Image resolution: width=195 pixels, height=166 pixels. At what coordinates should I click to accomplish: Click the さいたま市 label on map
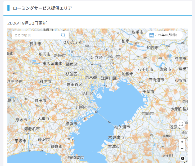(73, 42)
